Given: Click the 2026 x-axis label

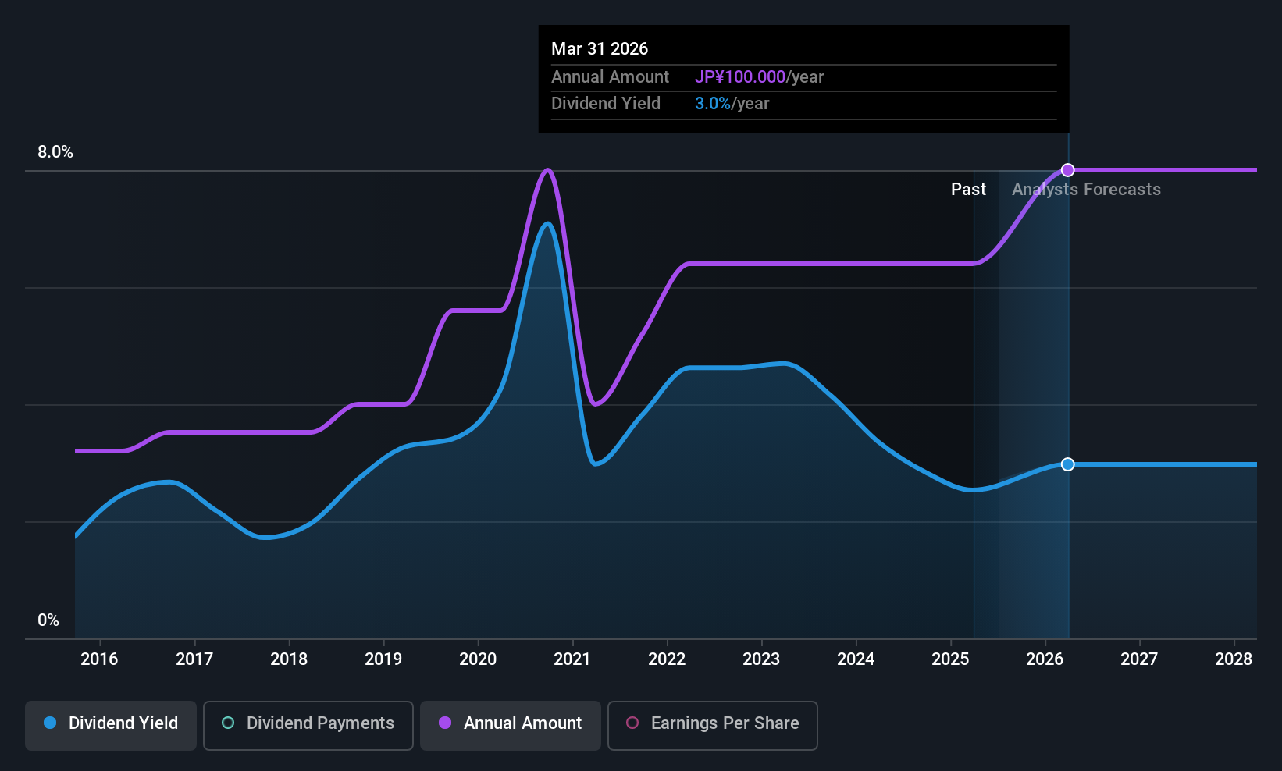Looking at the screenshot, I should (1045, 659).
